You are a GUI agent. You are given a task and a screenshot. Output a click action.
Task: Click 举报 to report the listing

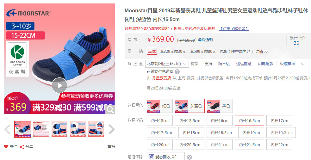(111, 147)
